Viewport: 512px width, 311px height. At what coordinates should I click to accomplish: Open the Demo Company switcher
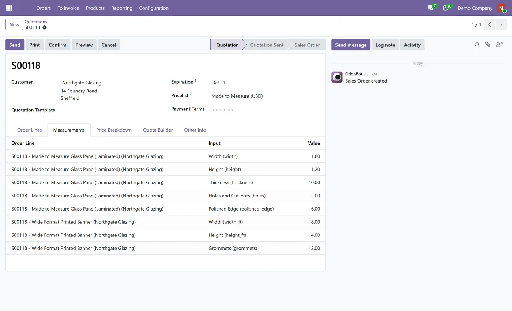click(475, 8)
